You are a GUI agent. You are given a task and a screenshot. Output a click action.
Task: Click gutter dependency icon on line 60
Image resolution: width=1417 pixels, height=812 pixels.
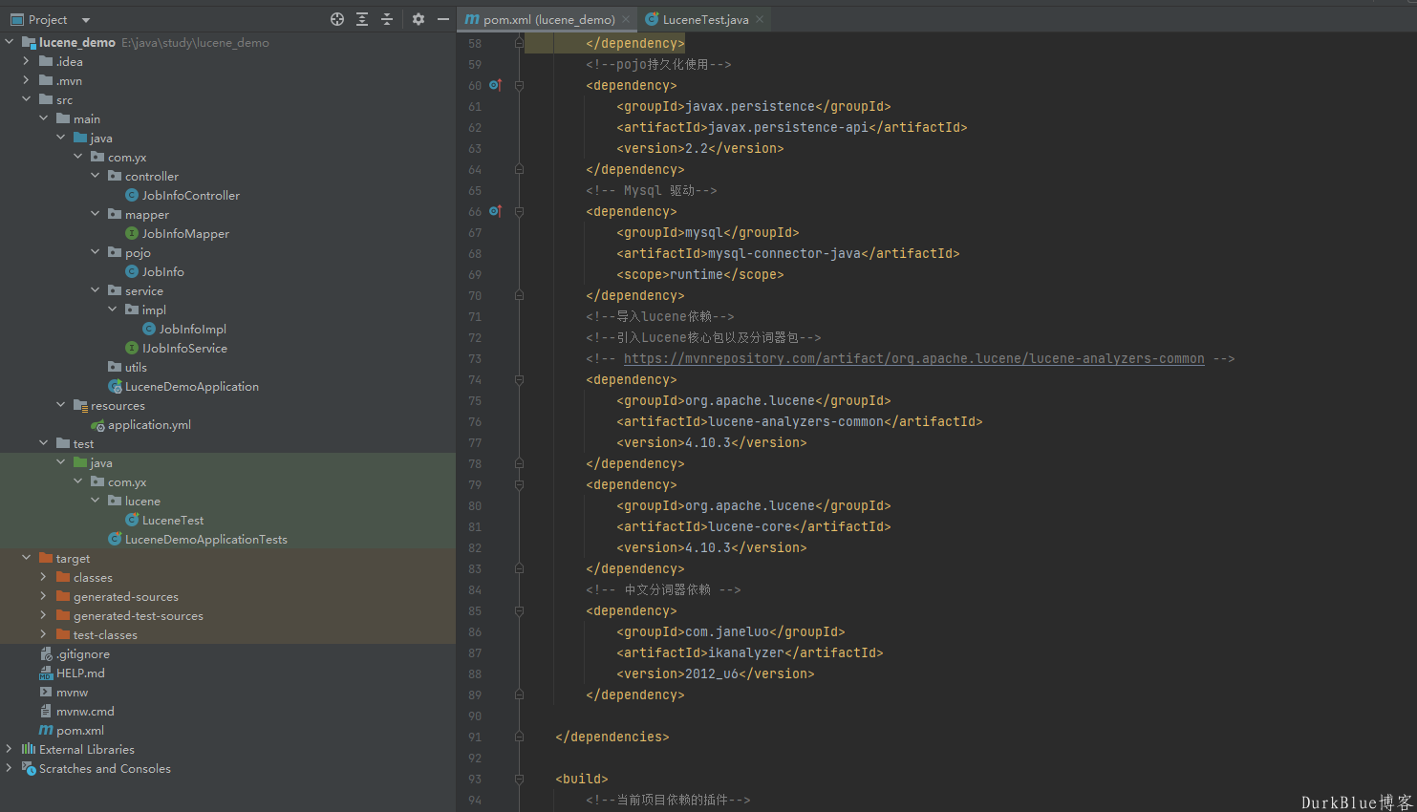(x=495, y=85)
